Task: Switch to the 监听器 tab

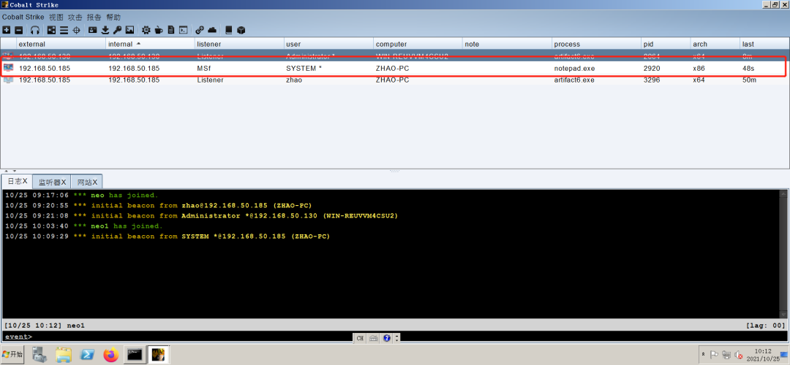Action: coord(52,182)
